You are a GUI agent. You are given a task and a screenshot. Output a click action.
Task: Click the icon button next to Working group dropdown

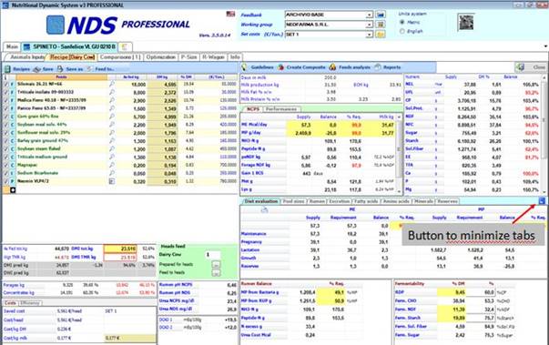pos(381,25)
